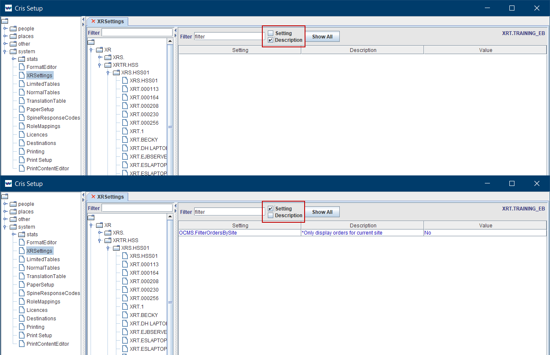550x355 pixels.
Task: Click the XR folder icon in upper window
Action: tap(99, 50)
